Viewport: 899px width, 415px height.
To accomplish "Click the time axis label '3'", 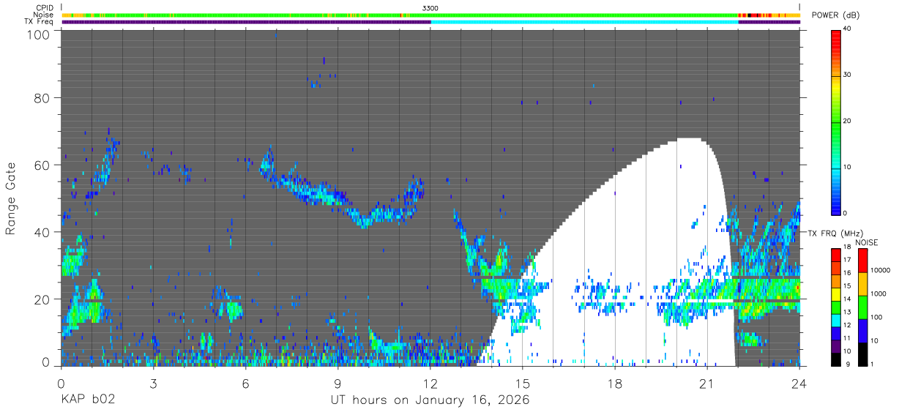I will pyautogui.click(x=153, y=382).
